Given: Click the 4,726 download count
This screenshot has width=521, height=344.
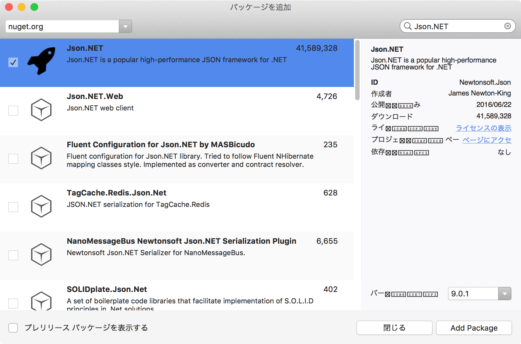Looking at the screenshot, I should [x=327, y=96].
